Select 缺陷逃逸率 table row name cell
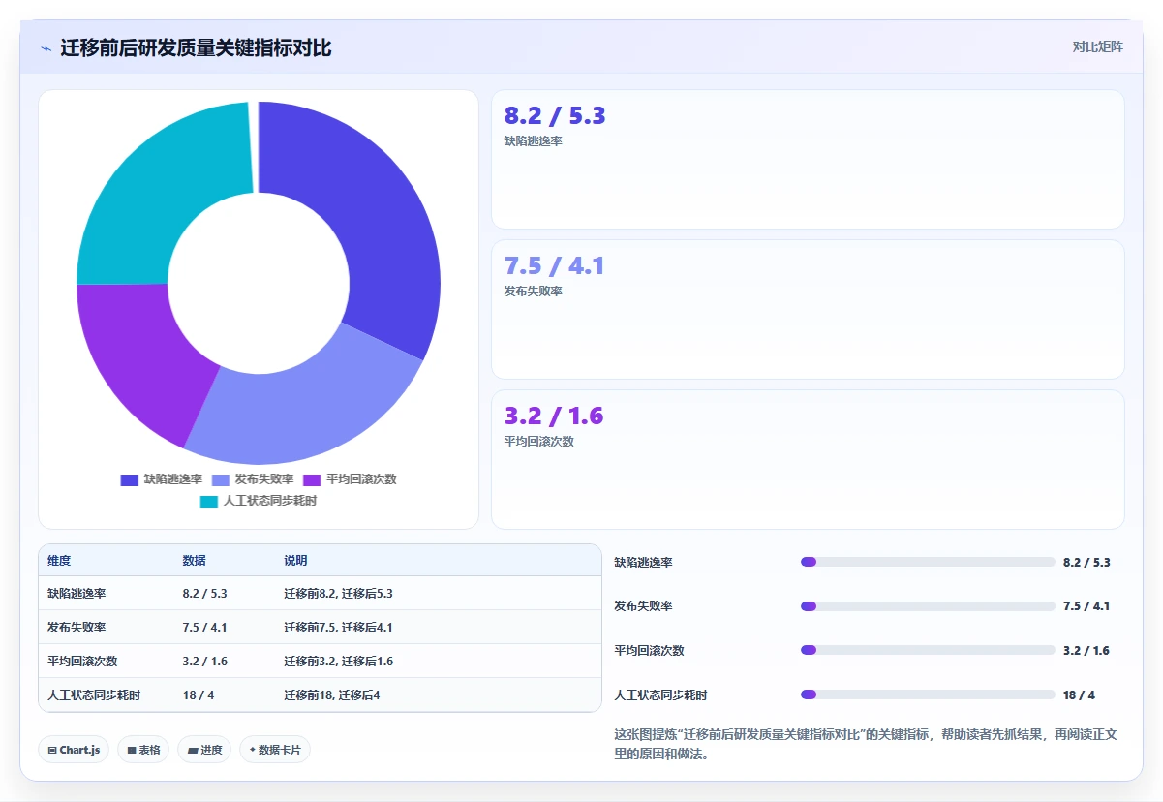 tap(77, 594)
